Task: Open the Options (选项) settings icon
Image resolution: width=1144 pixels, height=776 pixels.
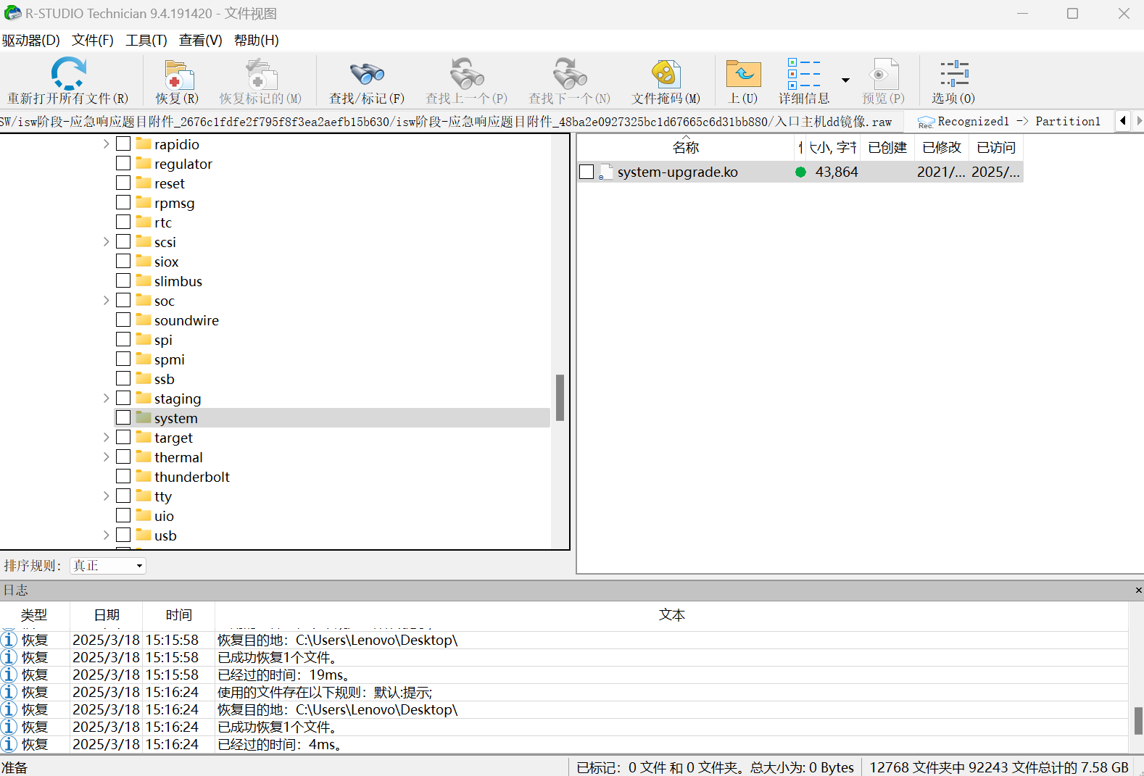Action: click(953, 74)
